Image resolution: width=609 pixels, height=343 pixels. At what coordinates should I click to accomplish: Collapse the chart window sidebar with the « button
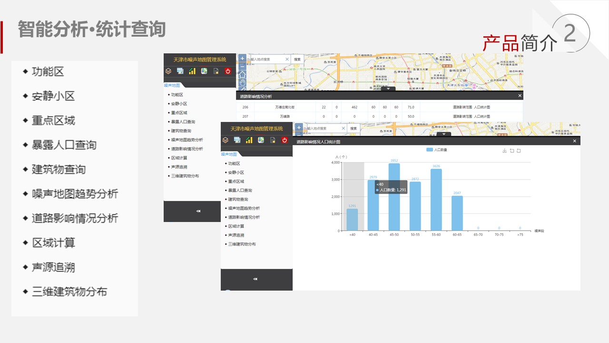(255, 279)
